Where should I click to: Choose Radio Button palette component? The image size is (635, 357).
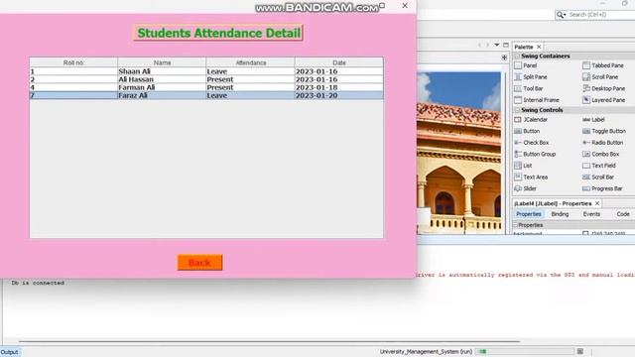pyautogui.click(x=602, y=143)
